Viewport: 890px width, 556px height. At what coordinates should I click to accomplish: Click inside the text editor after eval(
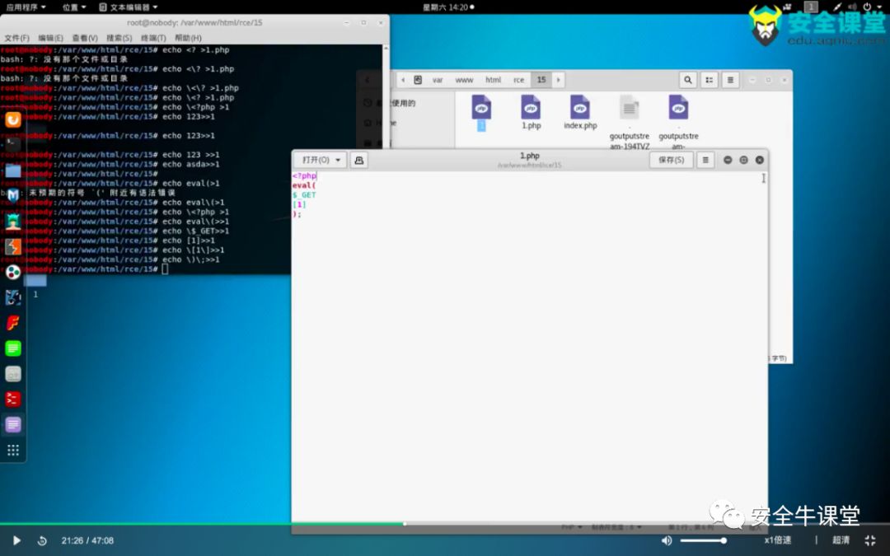pyautogui.click(x=316, y=185)
